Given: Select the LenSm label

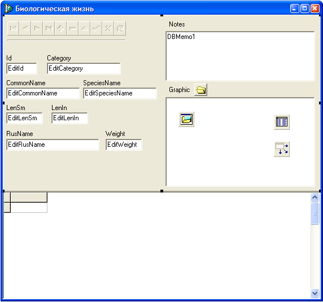Looking at the screenshot, I should 16,108.
